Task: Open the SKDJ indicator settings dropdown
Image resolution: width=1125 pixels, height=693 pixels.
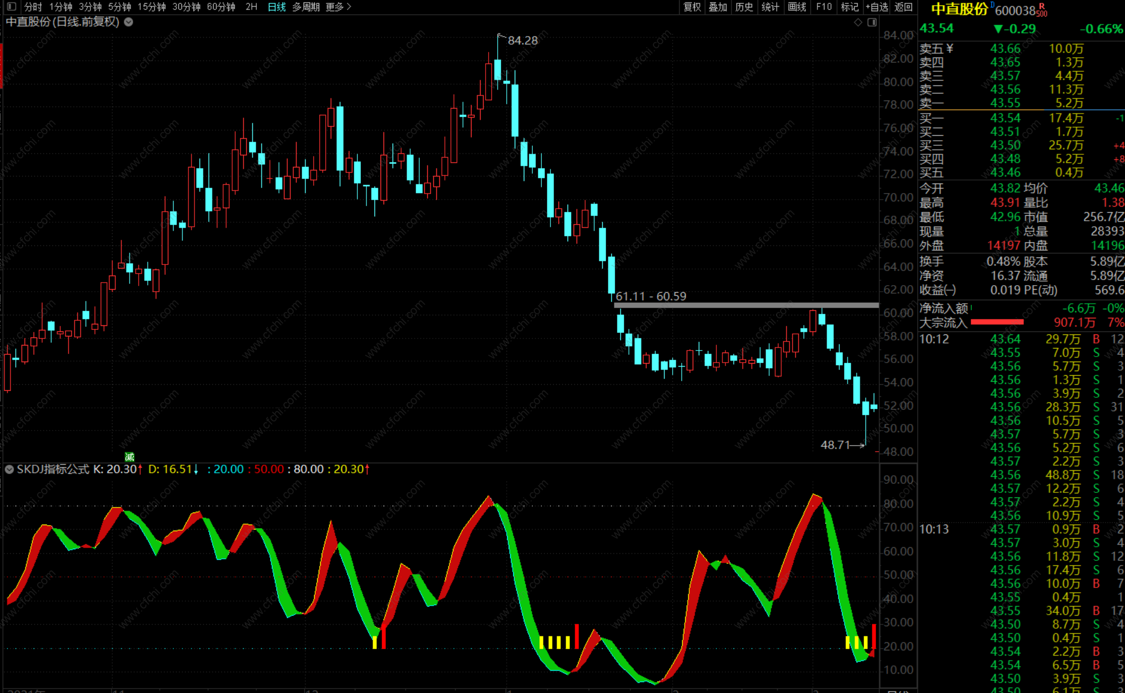Action: click(x=9, y=469)
